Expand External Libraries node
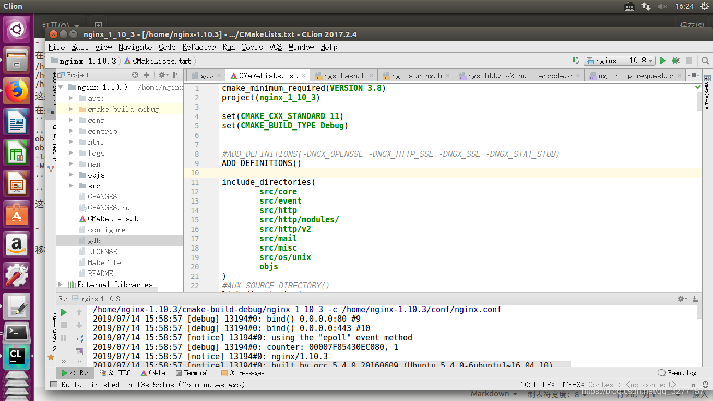 coord(61,285)
